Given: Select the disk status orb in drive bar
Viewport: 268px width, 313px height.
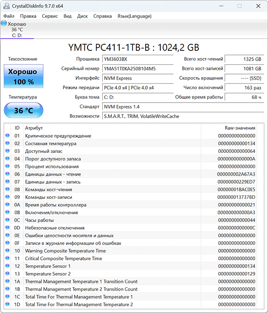Looking at the screenshot, I should pos(4,23).
